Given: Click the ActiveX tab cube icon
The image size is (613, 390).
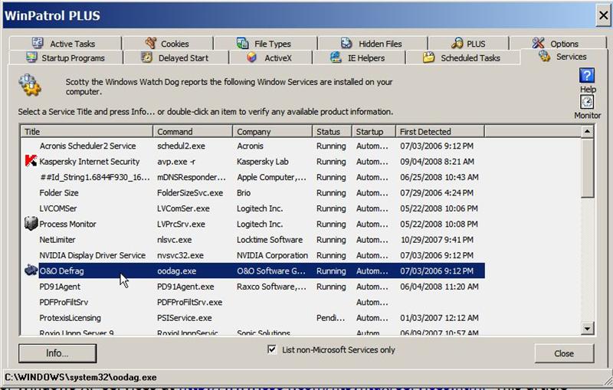Looking at the screenshot, I should 252,57.
